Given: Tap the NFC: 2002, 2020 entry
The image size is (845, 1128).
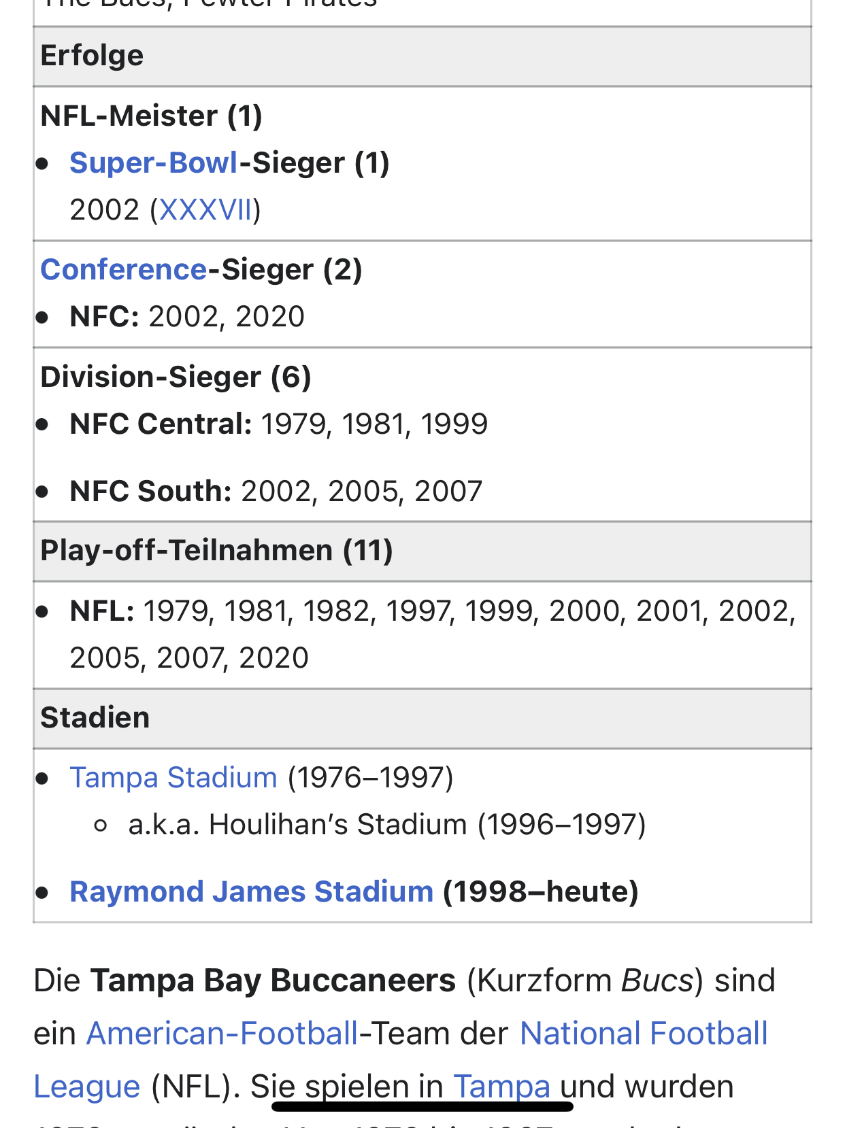Looking at the screenshot, I should pyautogui.click(x=187, y=317).
